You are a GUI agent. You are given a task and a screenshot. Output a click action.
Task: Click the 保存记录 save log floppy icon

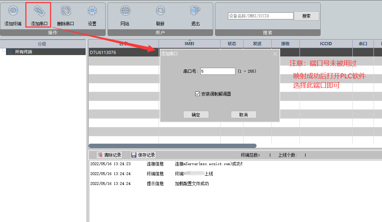coord(143,155)
